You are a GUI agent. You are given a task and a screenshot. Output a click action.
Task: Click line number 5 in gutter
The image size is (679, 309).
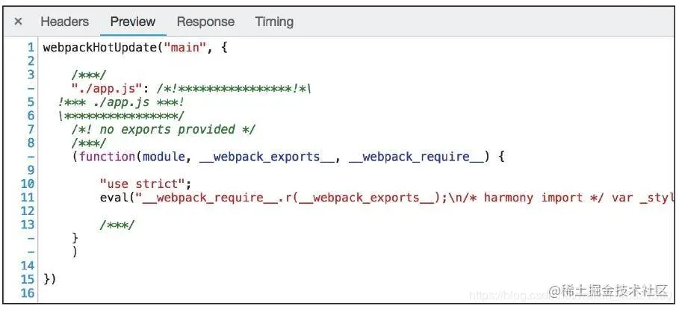(x=31, y=102)
